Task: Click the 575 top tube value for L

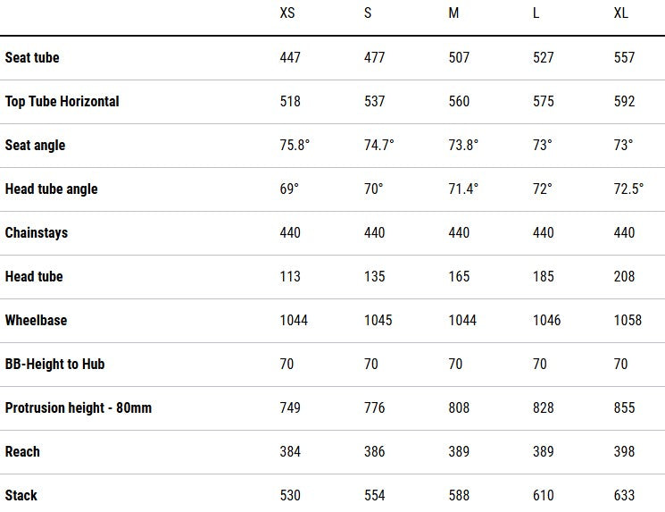Action: point(544,101)
